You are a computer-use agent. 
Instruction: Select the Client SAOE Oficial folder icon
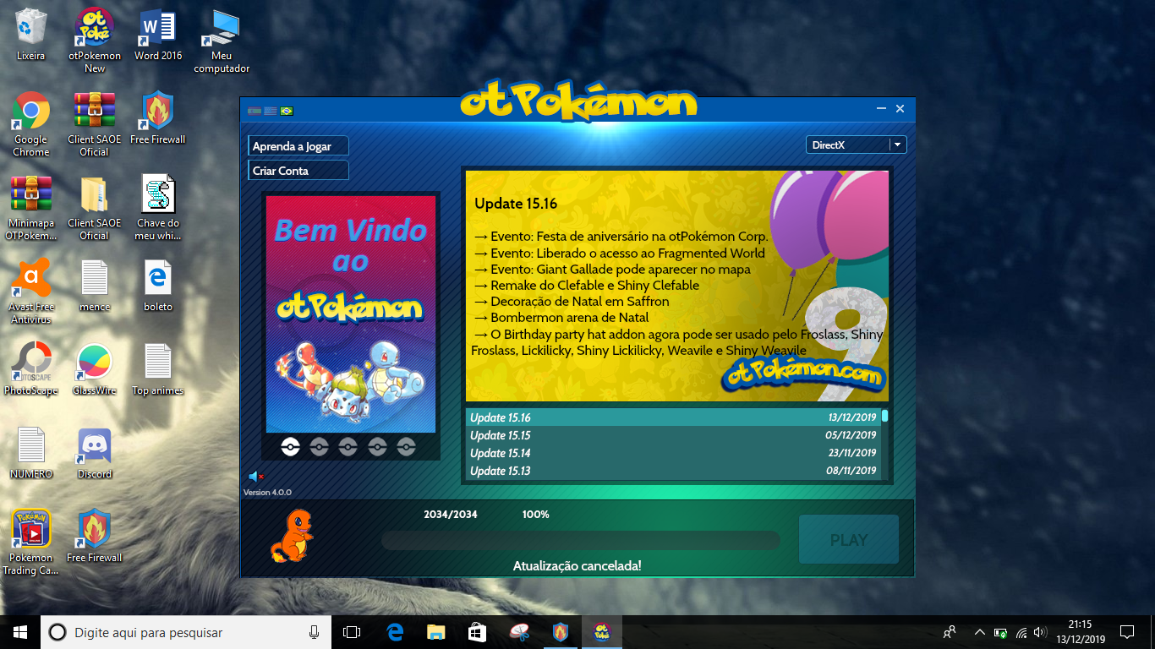click(95, 208)
